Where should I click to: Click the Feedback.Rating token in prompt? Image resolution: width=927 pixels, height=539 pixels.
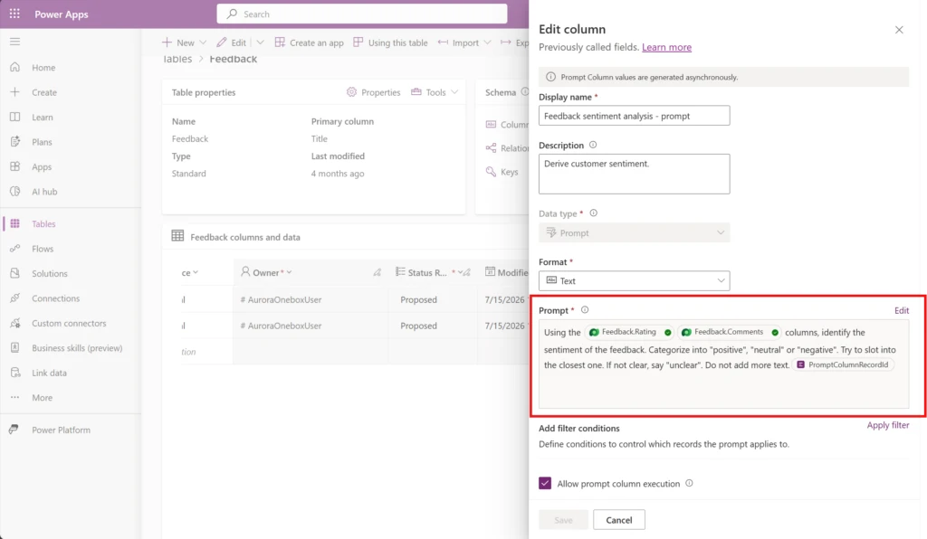(x=629, y=333)
